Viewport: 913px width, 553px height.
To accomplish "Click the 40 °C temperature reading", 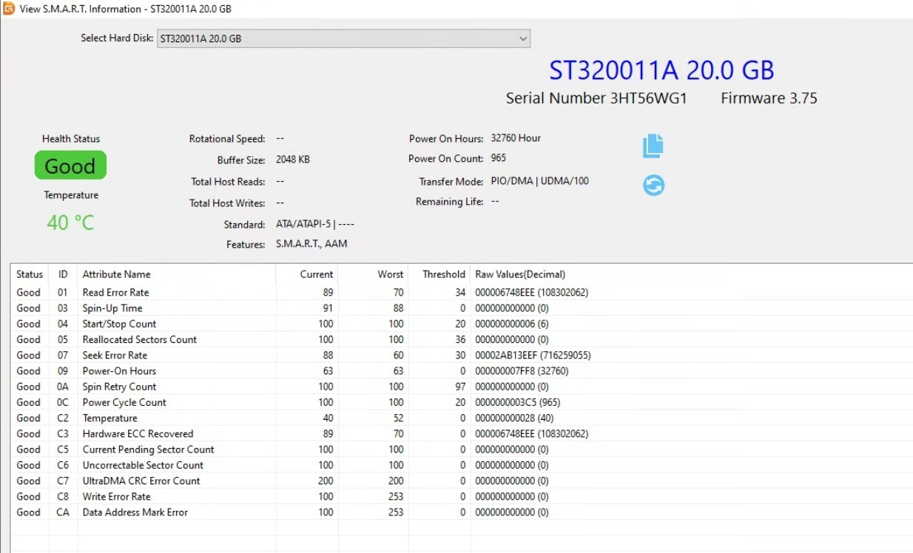I will tap(70, 223).
